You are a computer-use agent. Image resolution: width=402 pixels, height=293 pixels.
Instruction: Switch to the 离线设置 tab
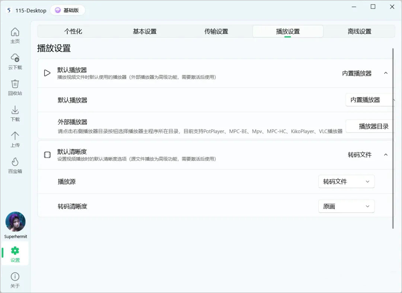tap(359, 31)
